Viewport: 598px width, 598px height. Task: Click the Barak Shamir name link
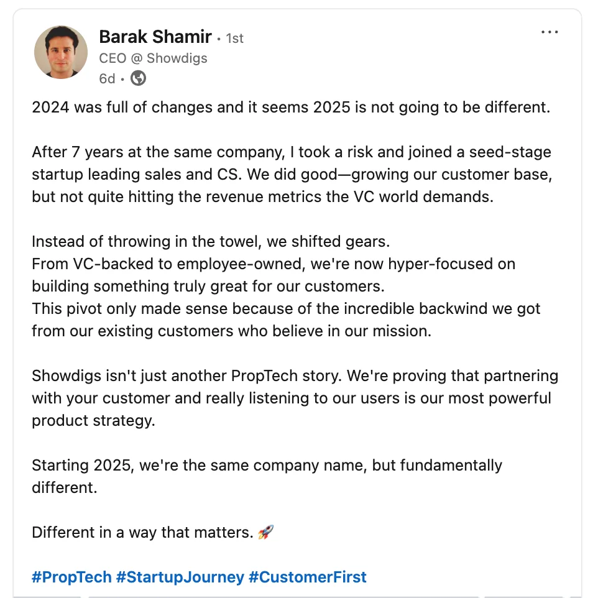tap(155, 37)
